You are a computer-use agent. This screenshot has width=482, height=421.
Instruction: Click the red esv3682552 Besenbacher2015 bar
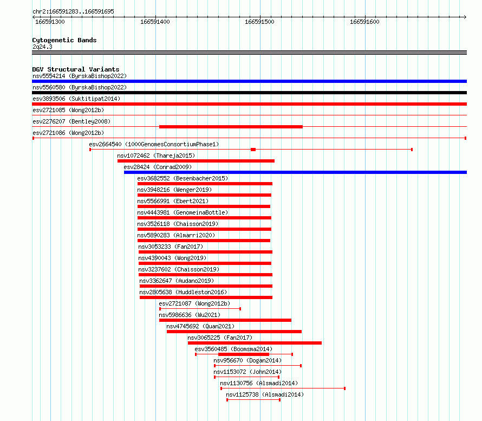coord(205,184)
